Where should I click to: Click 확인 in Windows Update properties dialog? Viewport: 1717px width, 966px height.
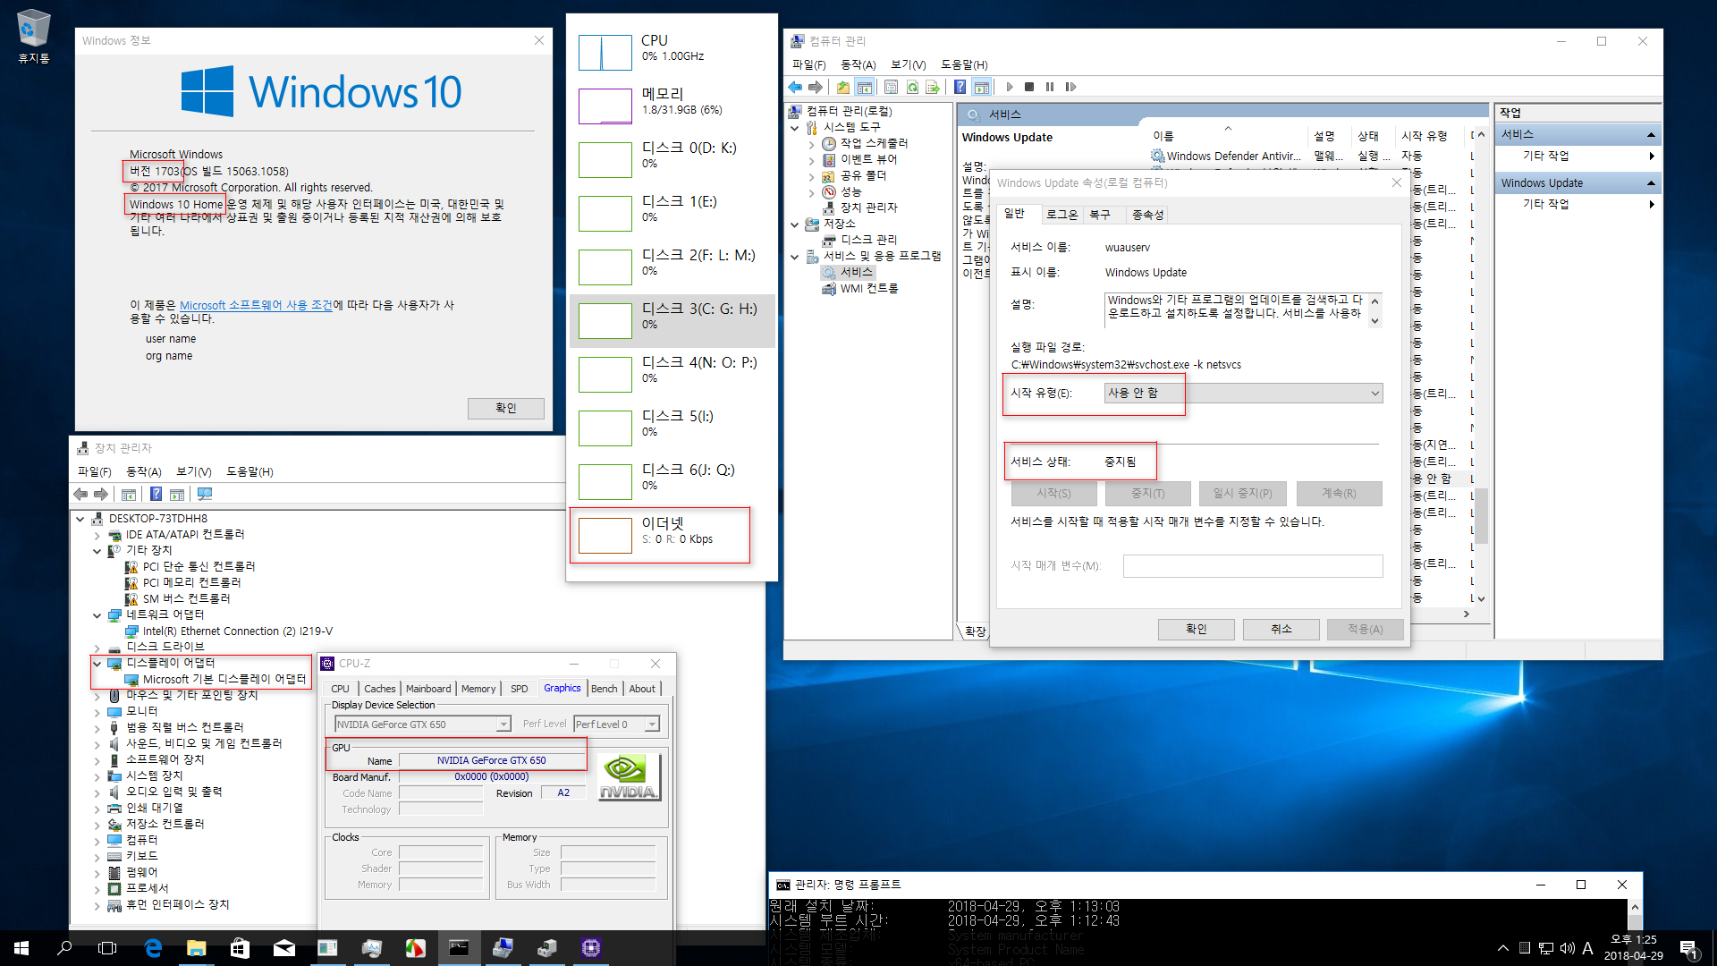click(1197, 629)
